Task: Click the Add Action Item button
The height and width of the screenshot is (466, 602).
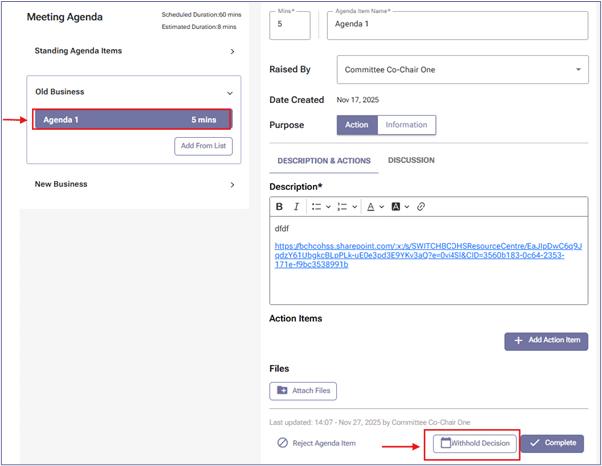Action: point(546,340)
